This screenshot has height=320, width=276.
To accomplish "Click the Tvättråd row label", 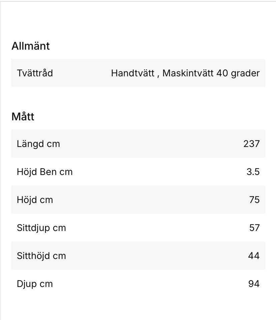I will (x=35, y=73).
